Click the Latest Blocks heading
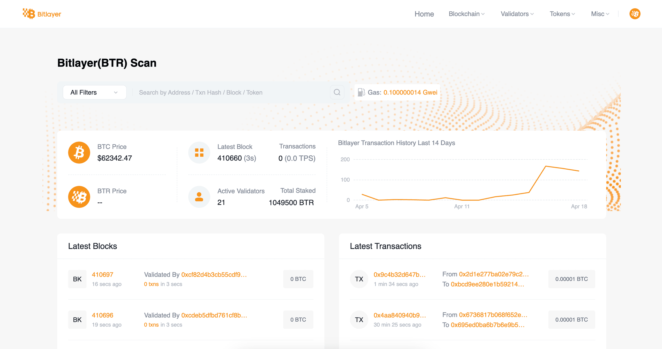This screenshot has width=662, height=349. 93,246
